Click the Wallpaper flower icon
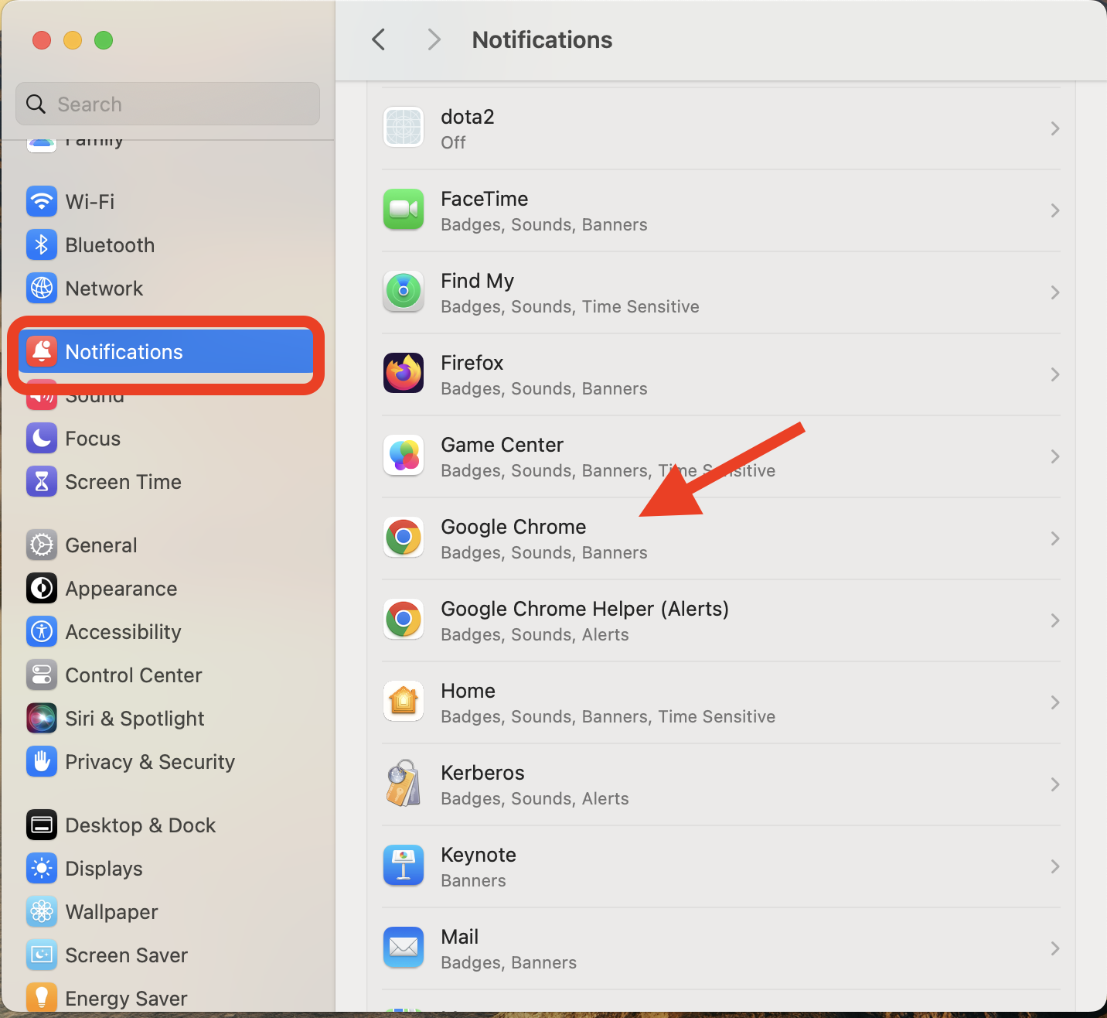1107x1018 pixels. click(x=42, y=911)
